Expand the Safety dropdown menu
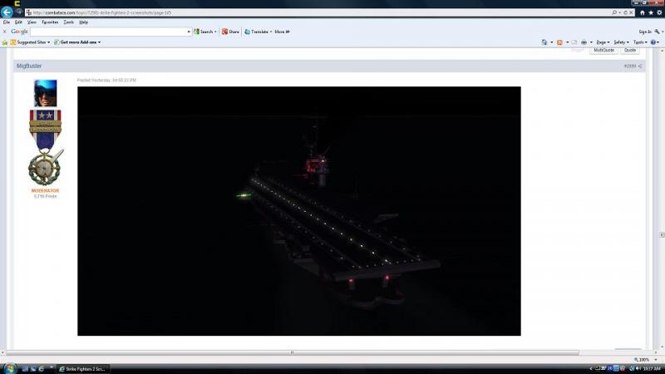The image size is (665, 374). [621, 42]
